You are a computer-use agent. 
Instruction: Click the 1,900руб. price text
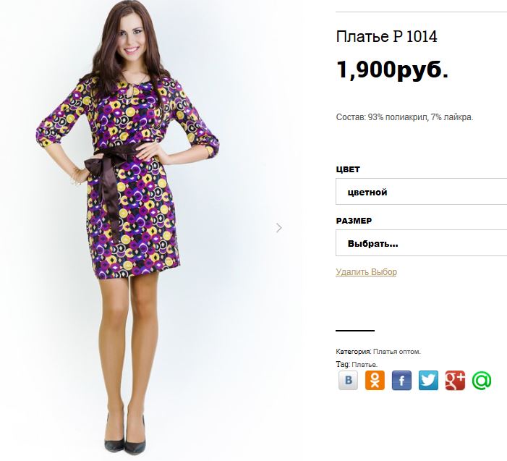(392, 69)
